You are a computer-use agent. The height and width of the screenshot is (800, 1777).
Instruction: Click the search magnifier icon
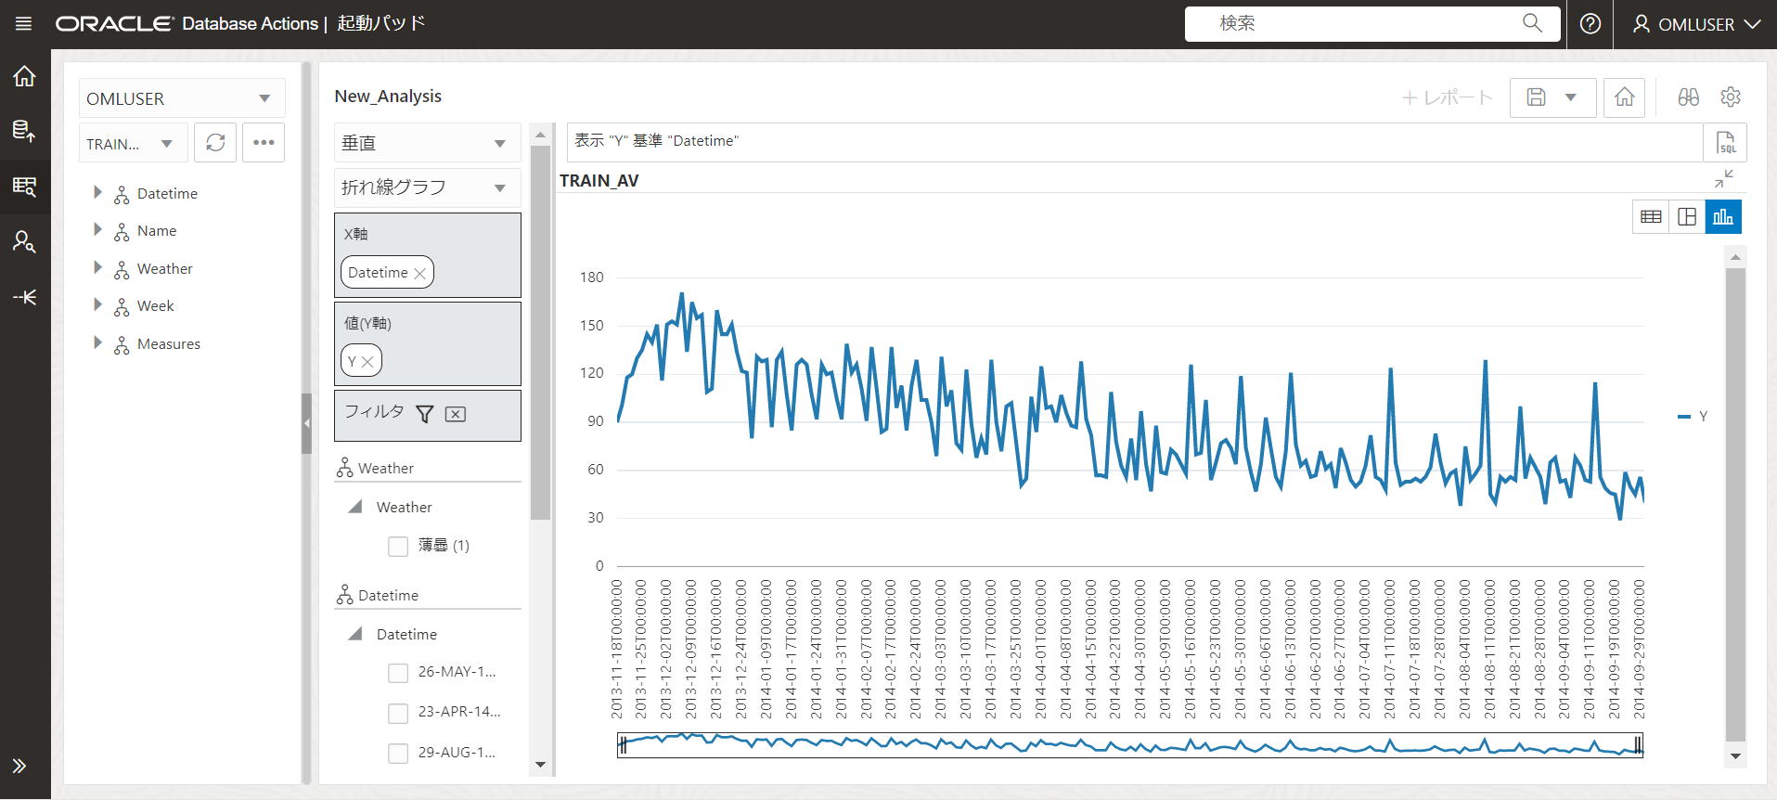click(1532, 23)
